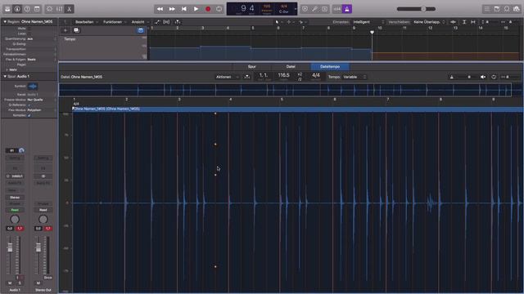The width and height of the screenshot is (524, 294).
Task: Toggle the purple Metronome button
Action: [x=347, y=9]
